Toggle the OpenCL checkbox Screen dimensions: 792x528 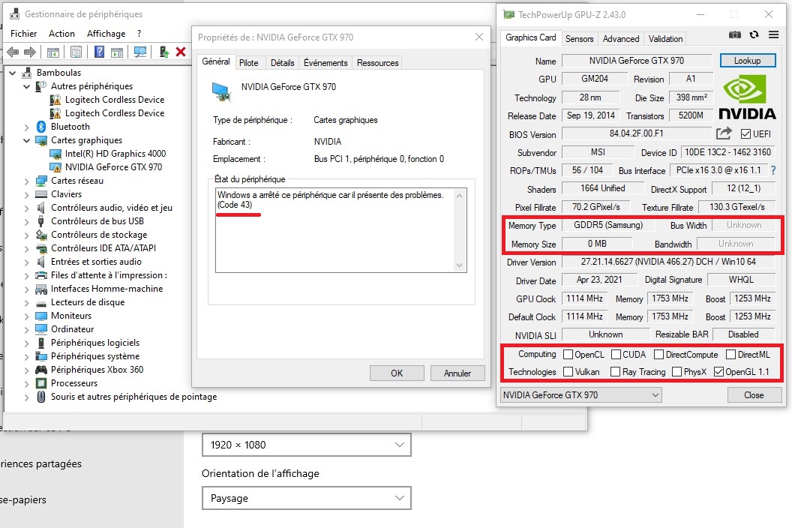(568, 355)
